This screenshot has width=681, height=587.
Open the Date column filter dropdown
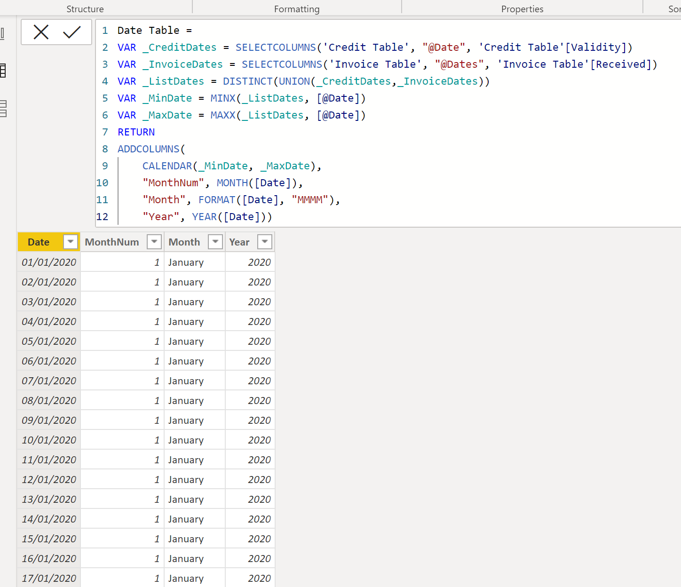click(71, 242)
